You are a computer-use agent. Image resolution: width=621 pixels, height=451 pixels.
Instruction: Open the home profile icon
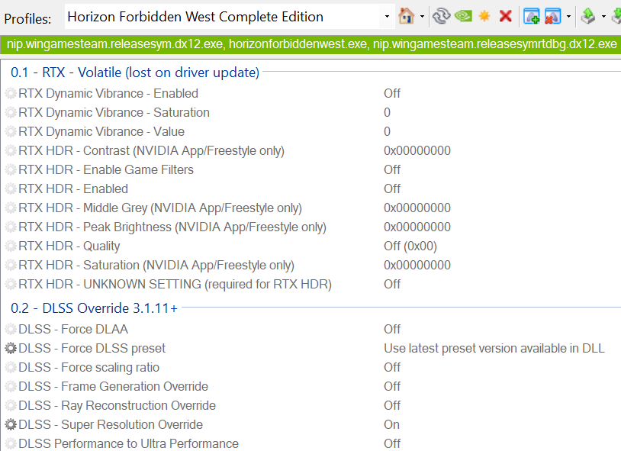coord(406,16)
